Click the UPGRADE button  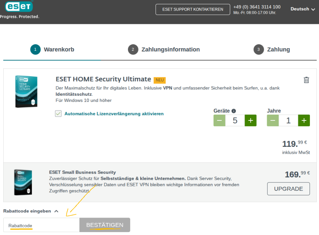(x=288, y=189)
